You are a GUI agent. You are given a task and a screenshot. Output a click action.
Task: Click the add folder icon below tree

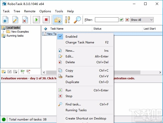[x=4, y=72]
